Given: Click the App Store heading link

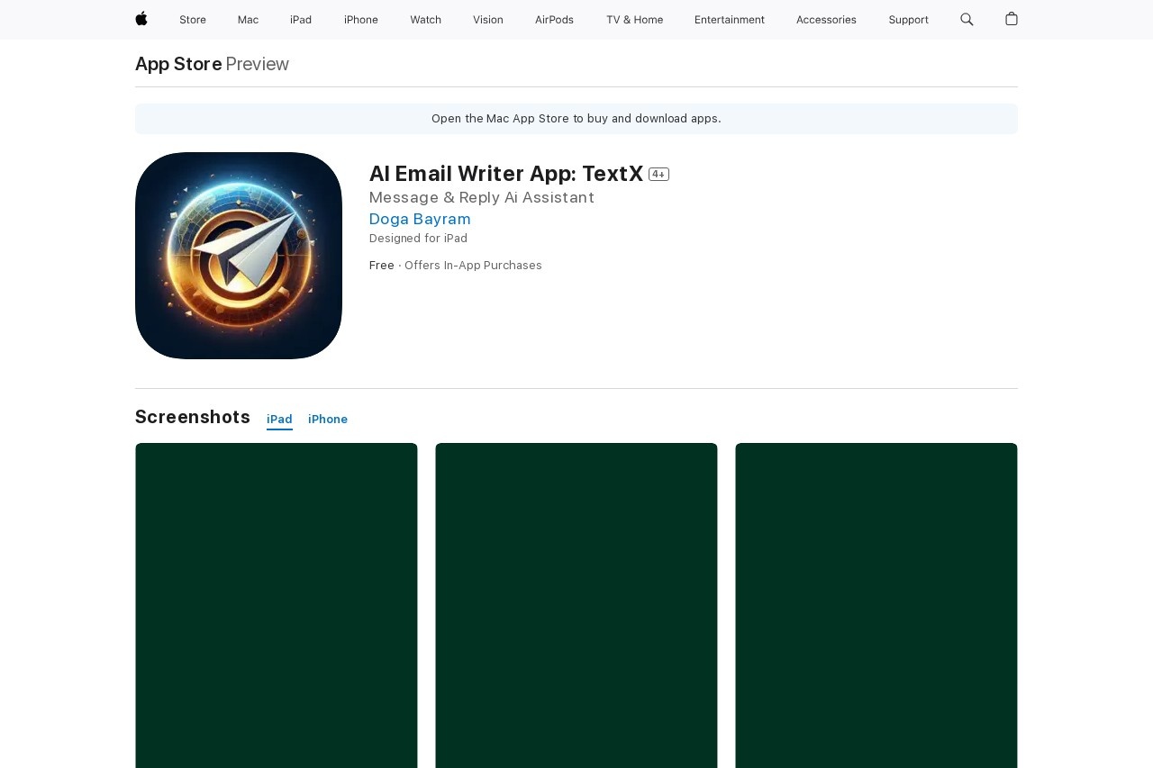Looking at the screenshot, I should [x=178, y=64].
